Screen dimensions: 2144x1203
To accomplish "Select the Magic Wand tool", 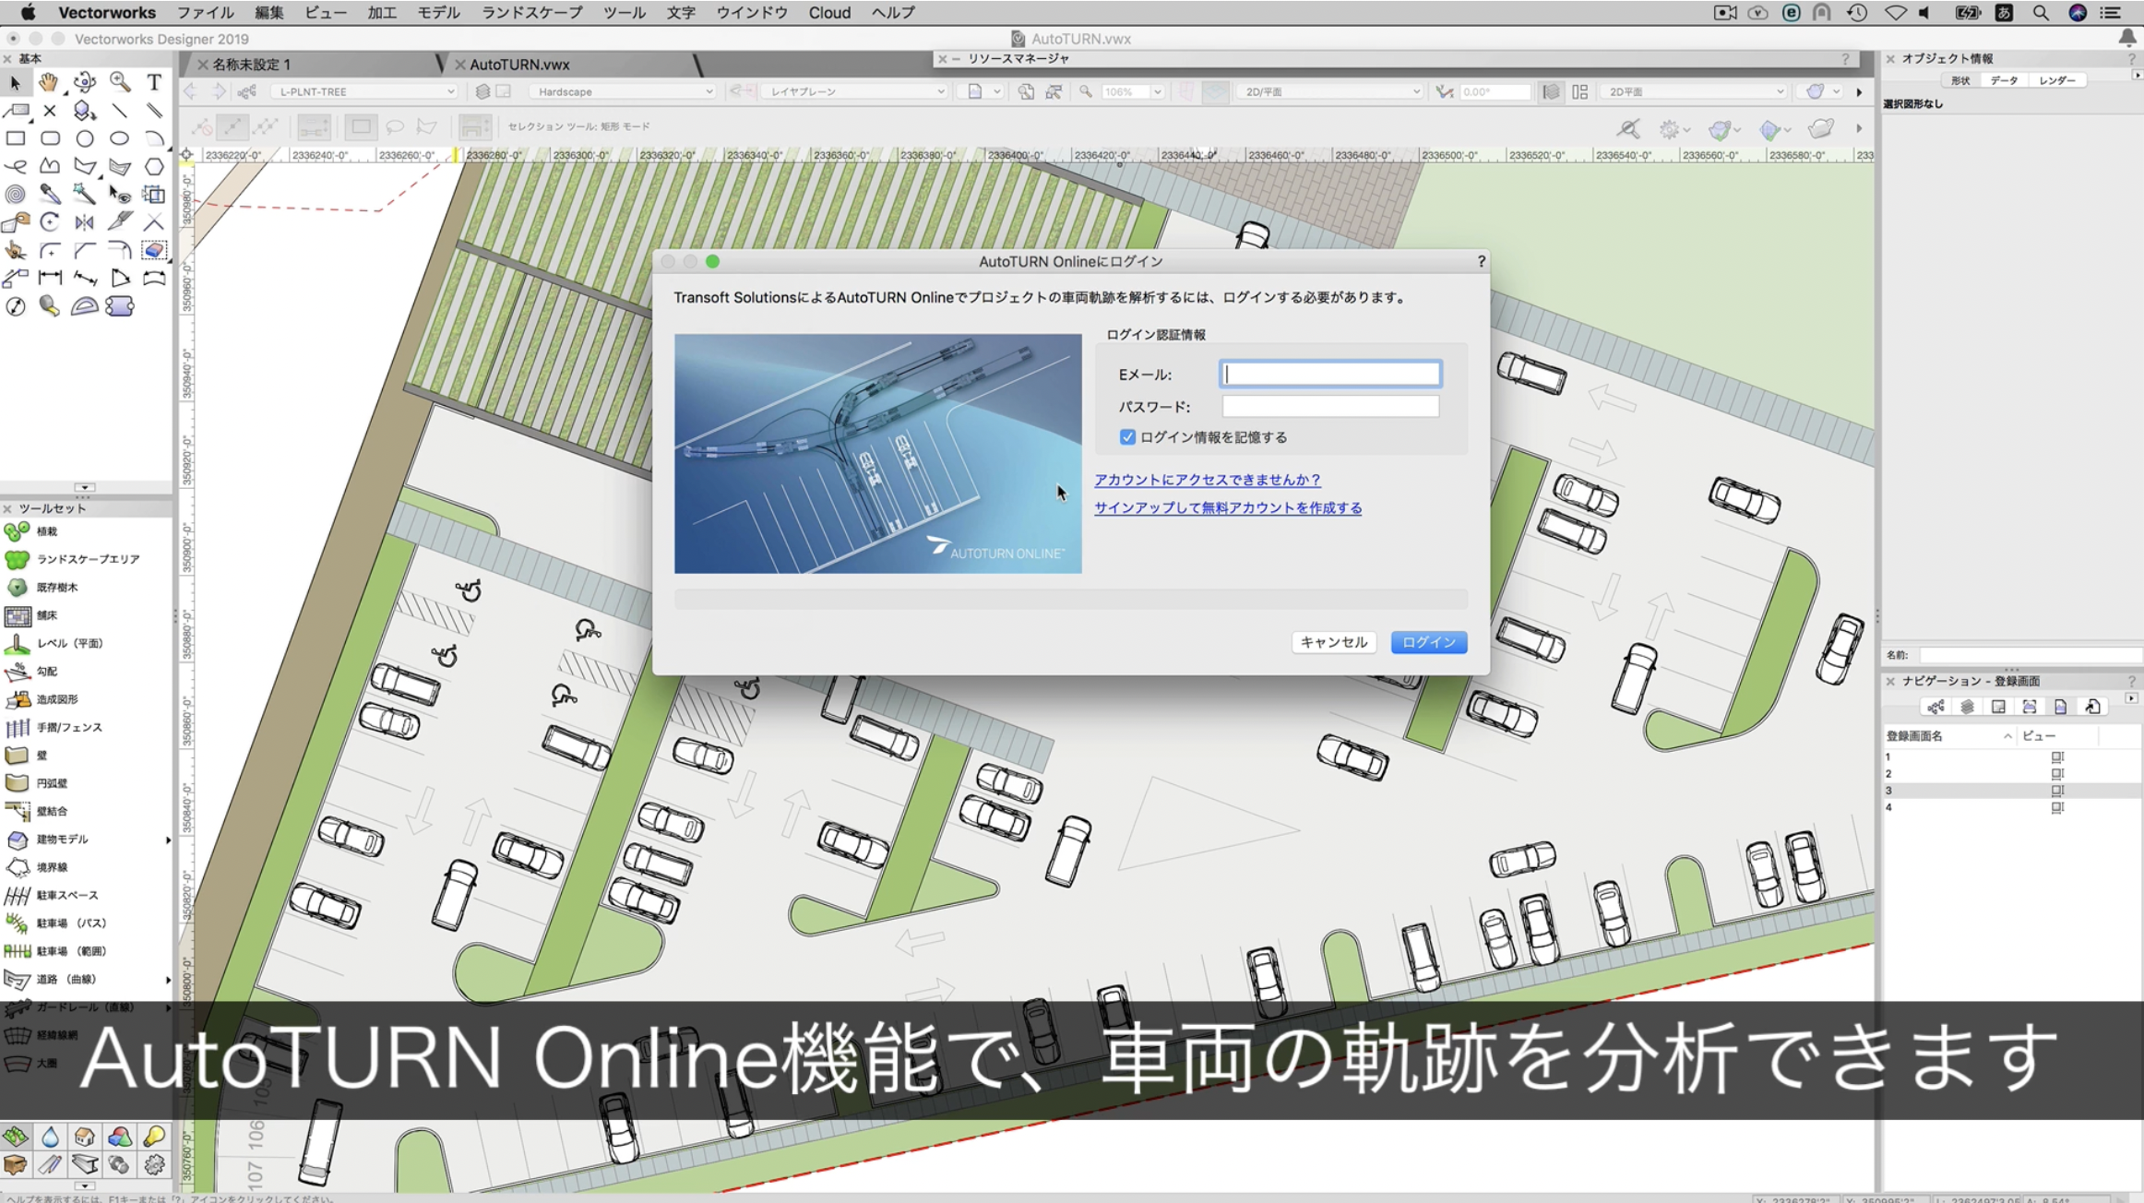I will [84, 195].
